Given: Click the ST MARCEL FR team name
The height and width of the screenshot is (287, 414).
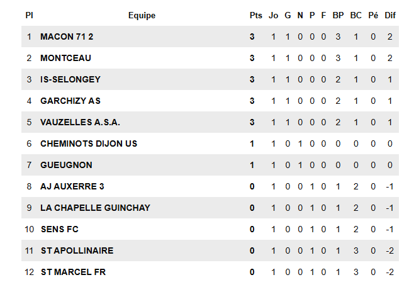Looking at the screenshot, I should click(x=73, y=272).
